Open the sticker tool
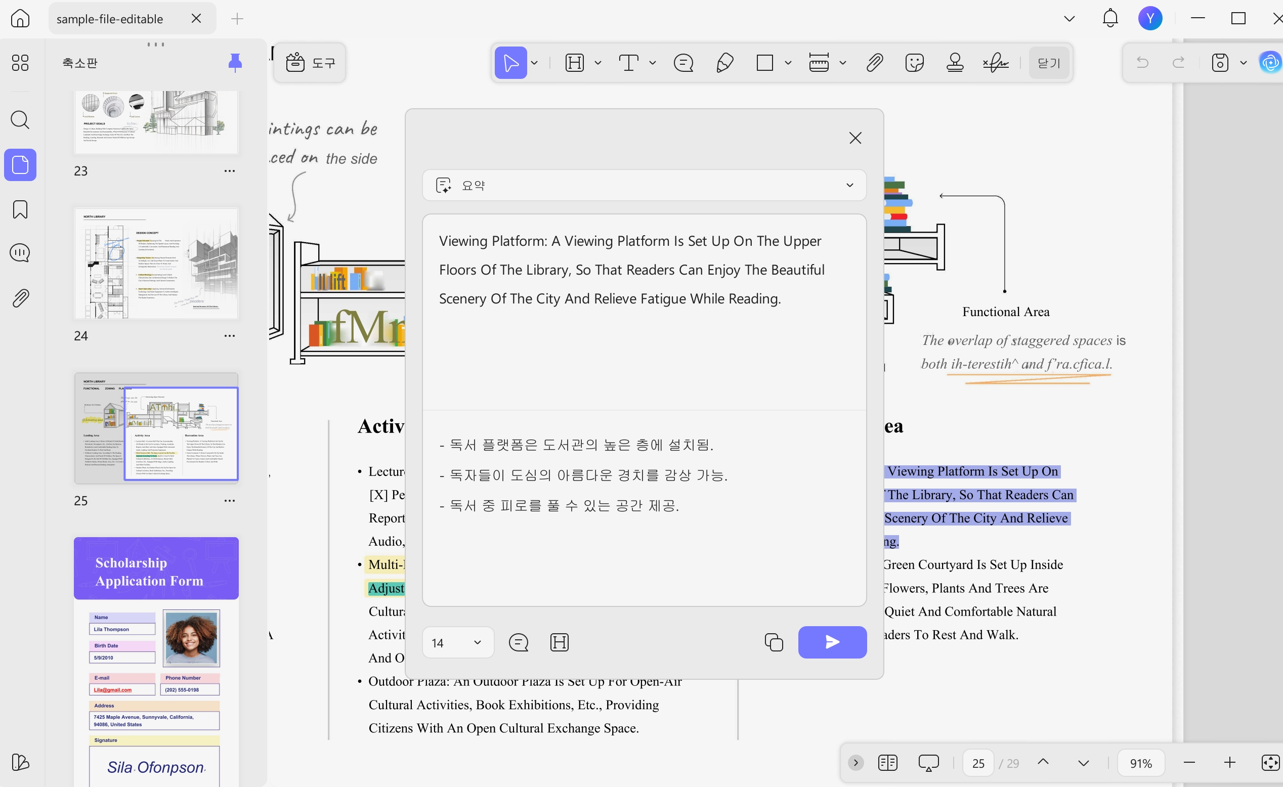 (x=914, y=63)
